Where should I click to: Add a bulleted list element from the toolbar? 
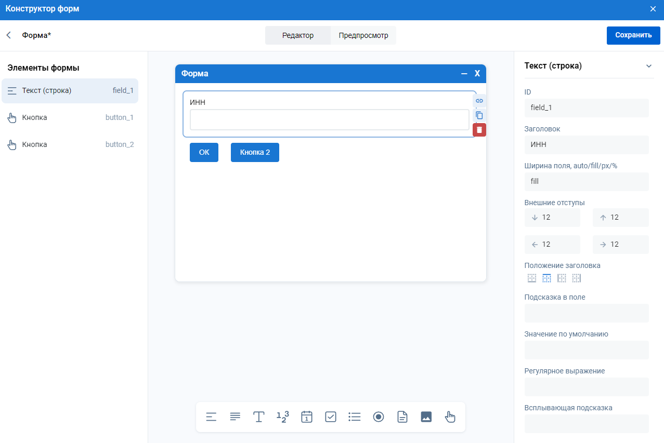pos(355,417)
